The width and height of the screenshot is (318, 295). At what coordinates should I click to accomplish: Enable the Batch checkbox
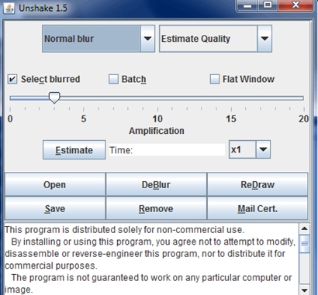pos(113,79)
